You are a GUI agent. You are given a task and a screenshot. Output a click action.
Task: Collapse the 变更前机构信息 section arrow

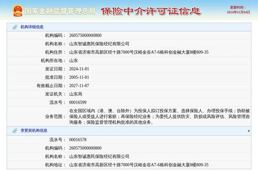point(249,131)
